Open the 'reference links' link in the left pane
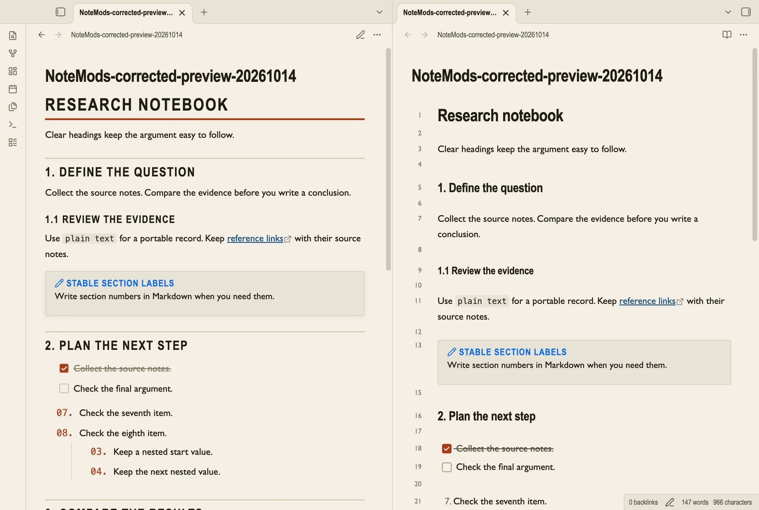Image resolution: width=759 pixels, height=510 pixels. point(255,238)
